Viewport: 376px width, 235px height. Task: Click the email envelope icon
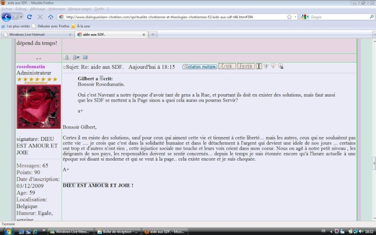tap(85, 57)
